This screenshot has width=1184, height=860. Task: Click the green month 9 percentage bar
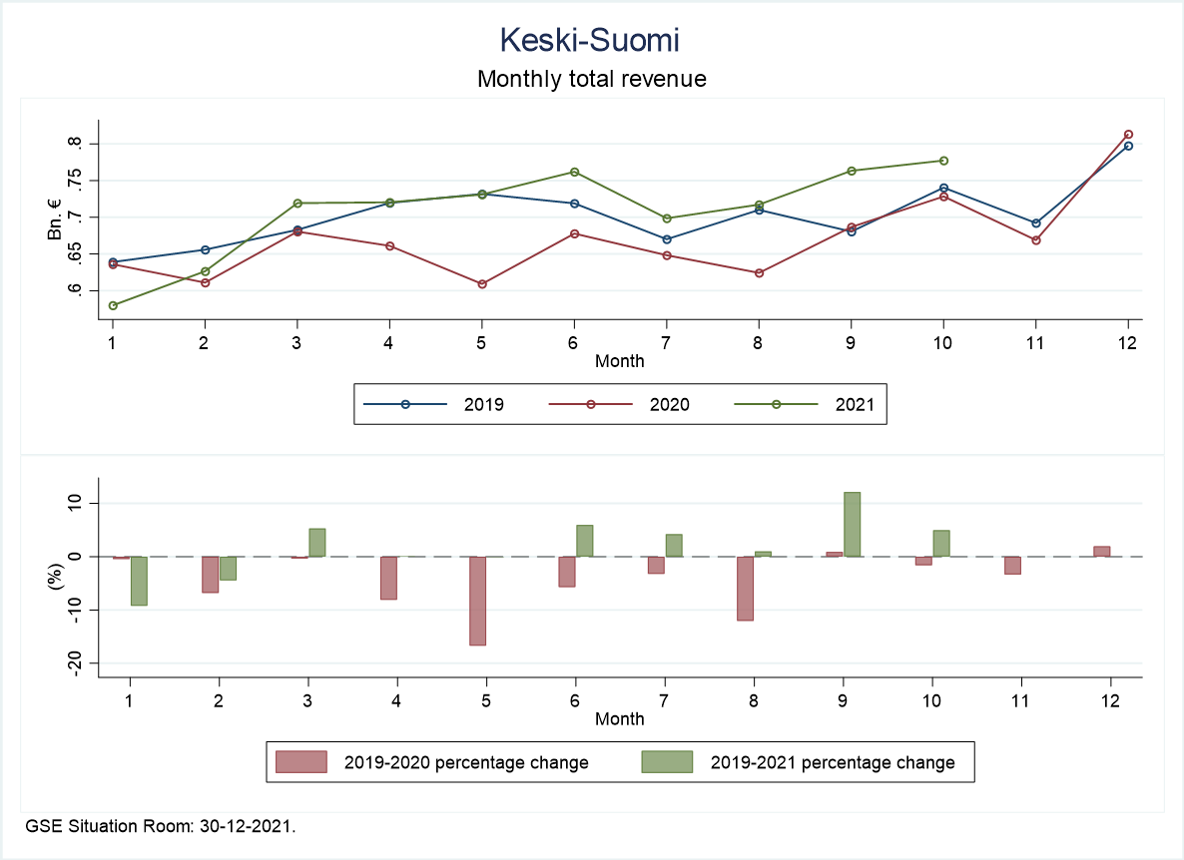click(x=852, y=524)
